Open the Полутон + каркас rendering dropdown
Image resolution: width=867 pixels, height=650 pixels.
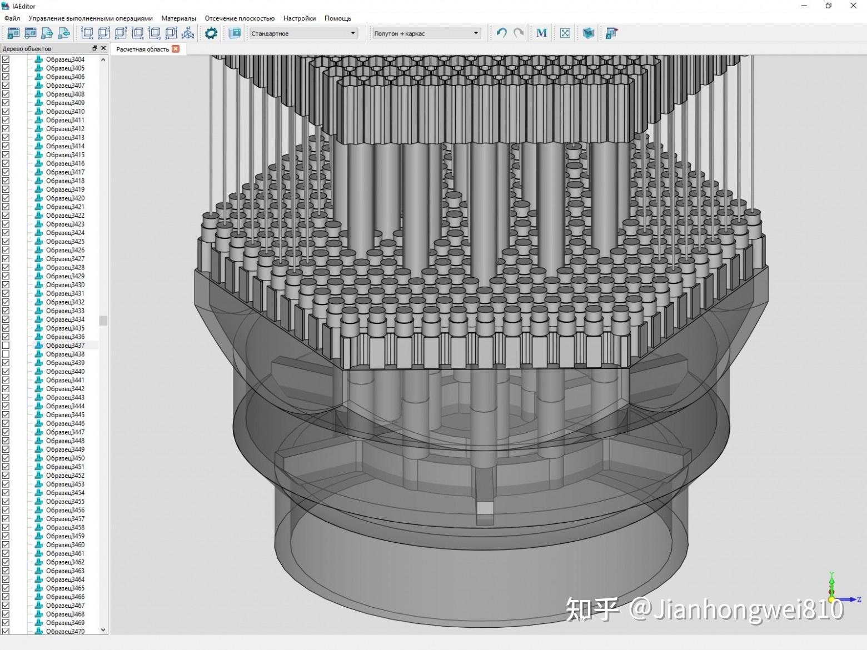pyautogui.click(x=475, y=33)
